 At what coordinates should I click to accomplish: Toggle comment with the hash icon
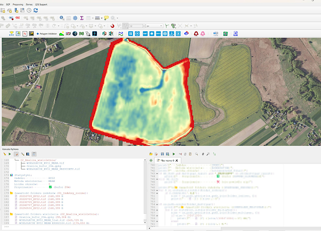[x=203, y=154]
